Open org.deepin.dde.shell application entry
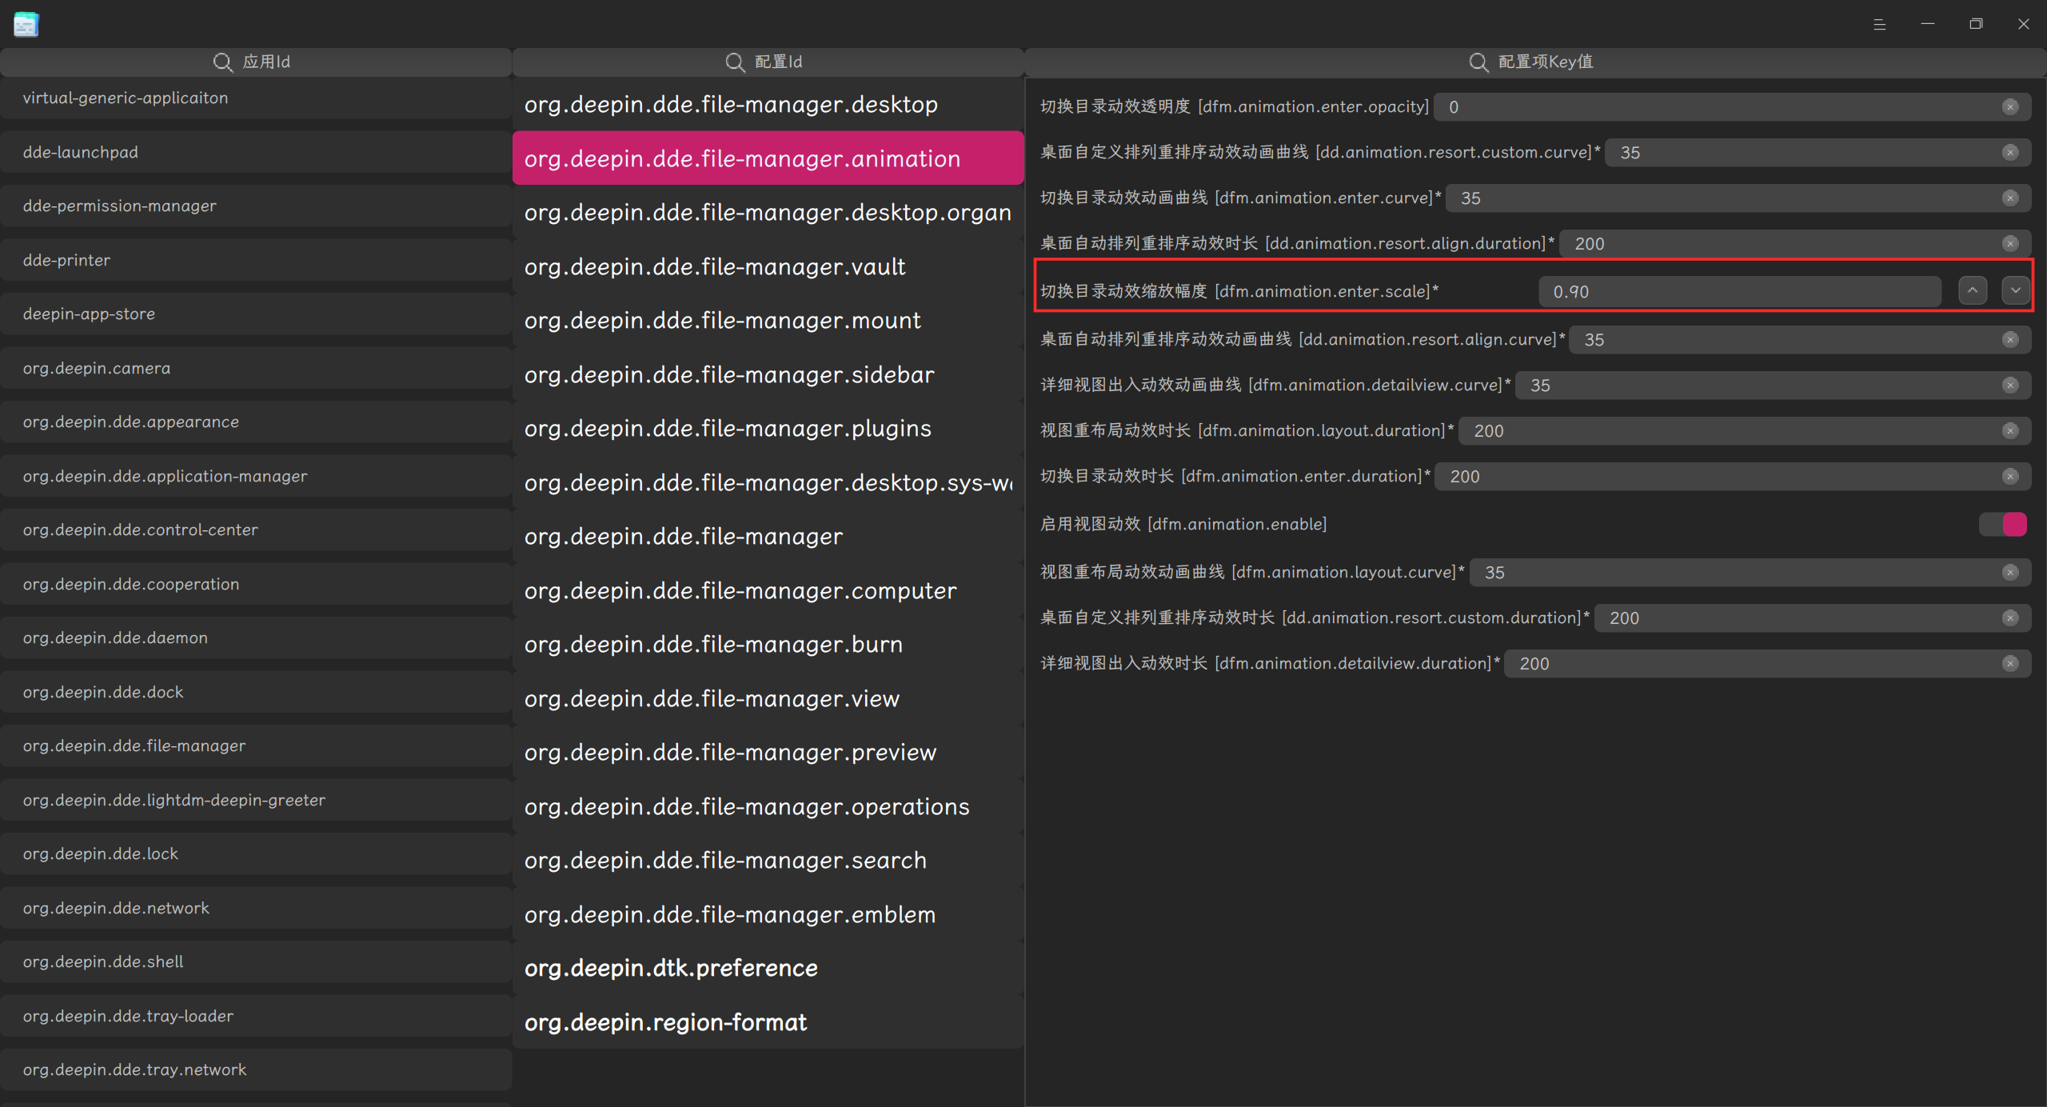The height and width of the screenshot is (1107, 2047). 256,961
